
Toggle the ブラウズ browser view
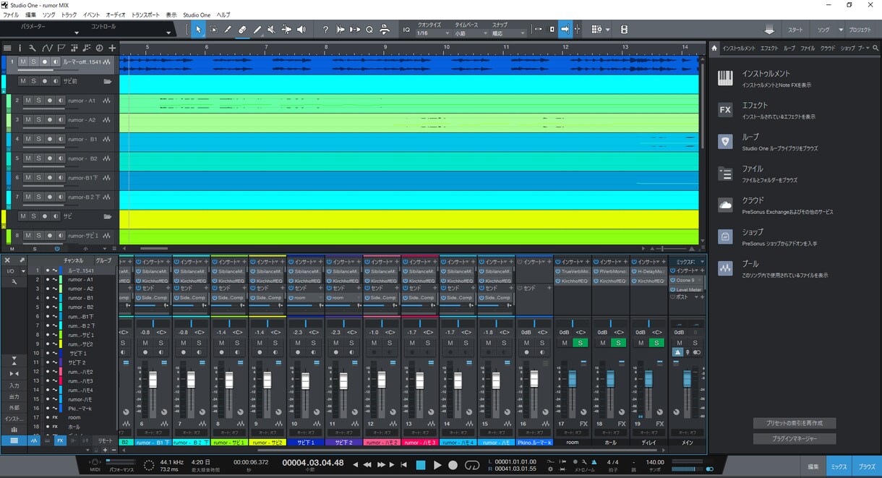[866, 467]
